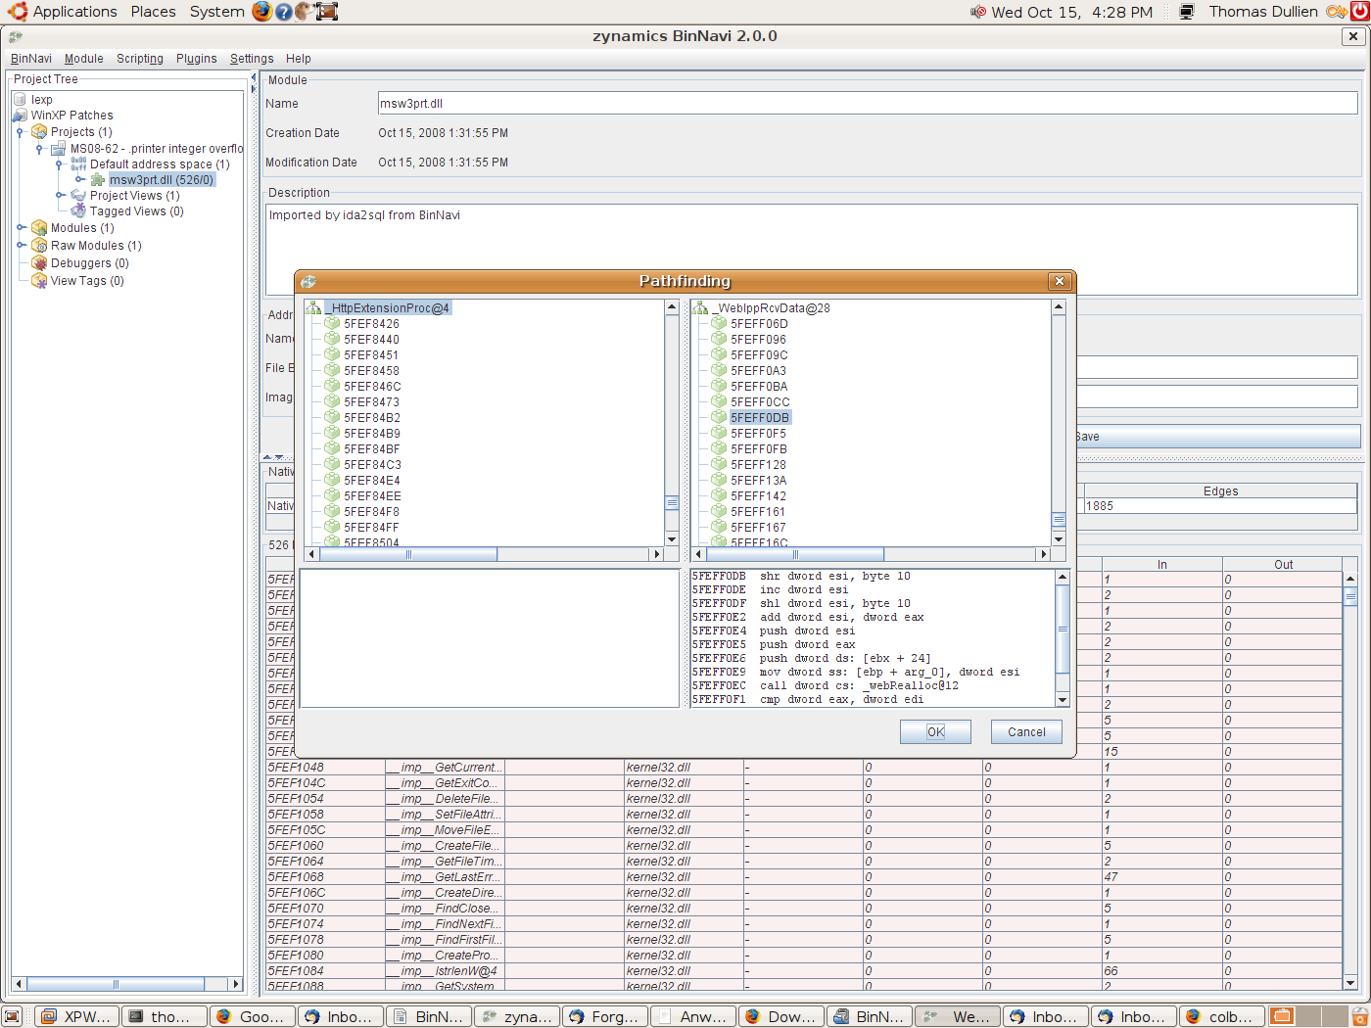Click the Tagged Views icon in tree
The width and height of the screenshot is (1371, 1028).
point(78,211)
